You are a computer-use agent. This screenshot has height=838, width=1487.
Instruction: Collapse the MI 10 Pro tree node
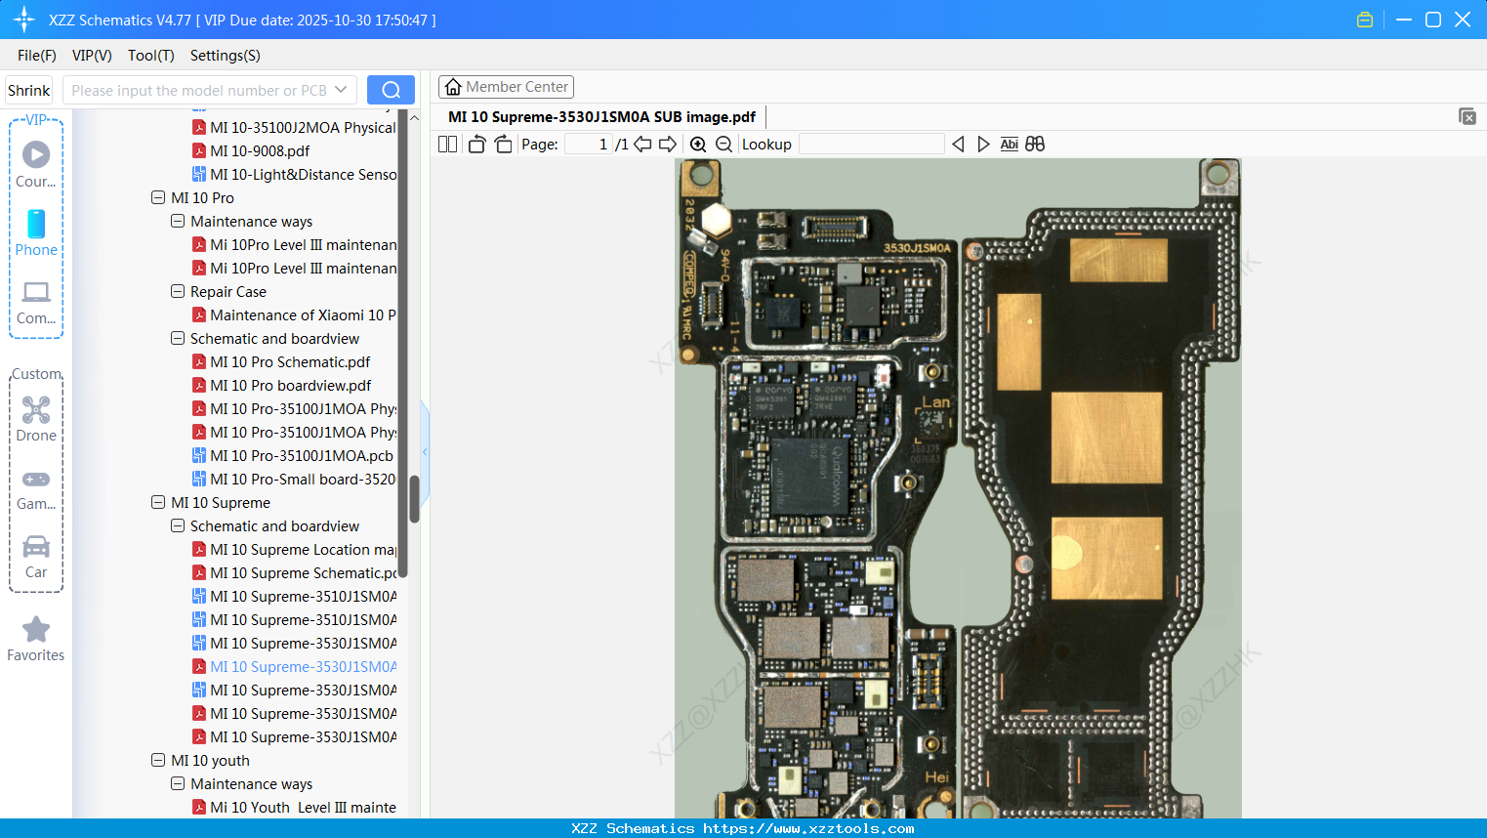(158, 197)
